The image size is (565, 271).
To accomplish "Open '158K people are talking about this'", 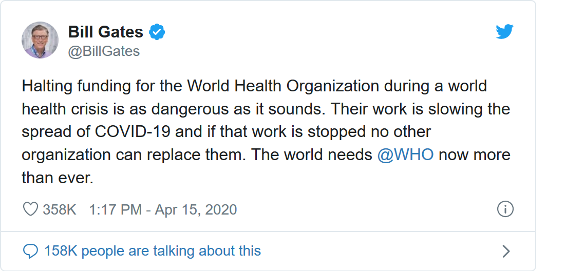I will click(153, 251).
